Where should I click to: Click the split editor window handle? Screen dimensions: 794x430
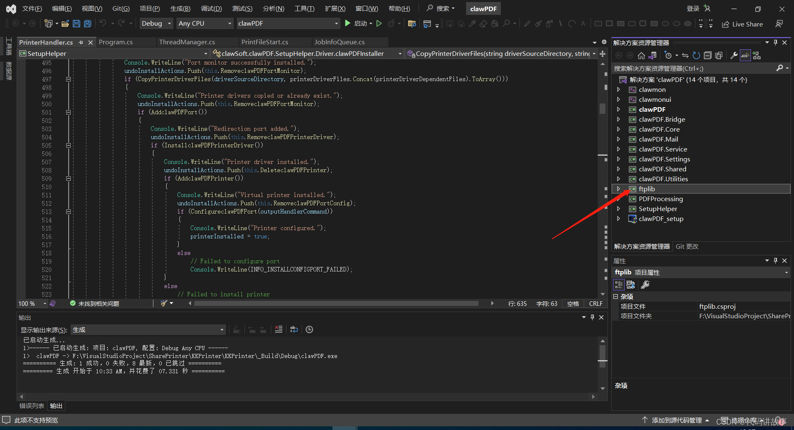tap(603, 54)
